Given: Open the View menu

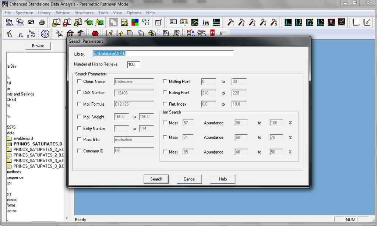Looking at the screenshot, I should pos(117,13).
